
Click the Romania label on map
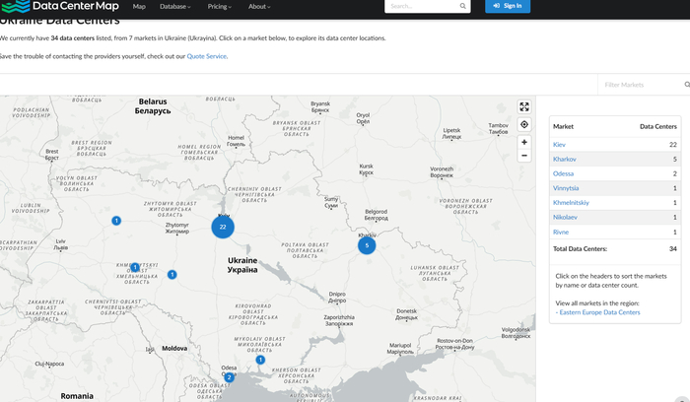(x=77, y=396)
